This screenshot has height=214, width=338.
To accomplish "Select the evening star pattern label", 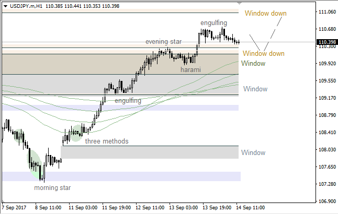I will tap(164, 42).
